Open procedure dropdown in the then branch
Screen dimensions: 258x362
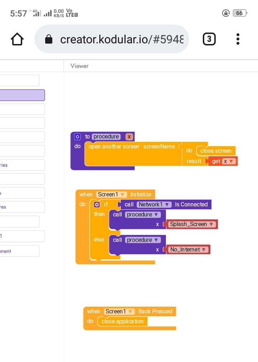[156, 215]
